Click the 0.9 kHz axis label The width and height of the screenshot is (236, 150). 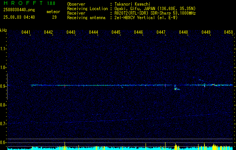click(x=3, y=86)
